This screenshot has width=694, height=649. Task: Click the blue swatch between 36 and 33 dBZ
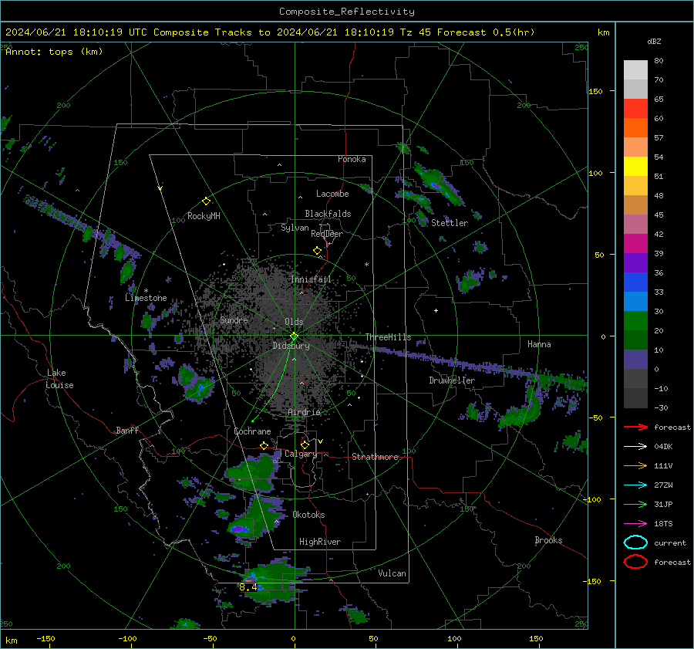(635, 282)
